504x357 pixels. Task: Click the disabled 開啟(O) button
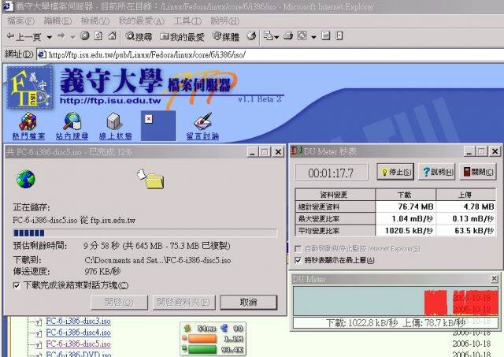pos(119,303)
